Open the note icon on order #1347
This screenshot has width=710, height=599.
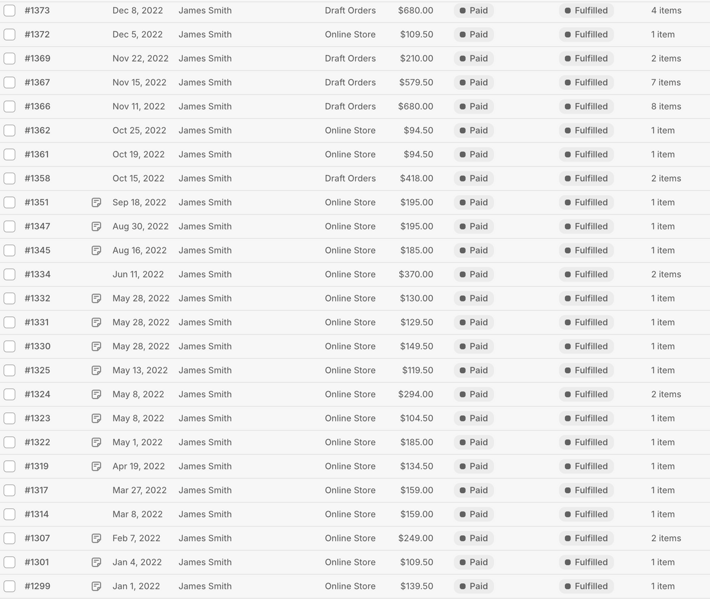pyautogui.click(x=96, y=226)
